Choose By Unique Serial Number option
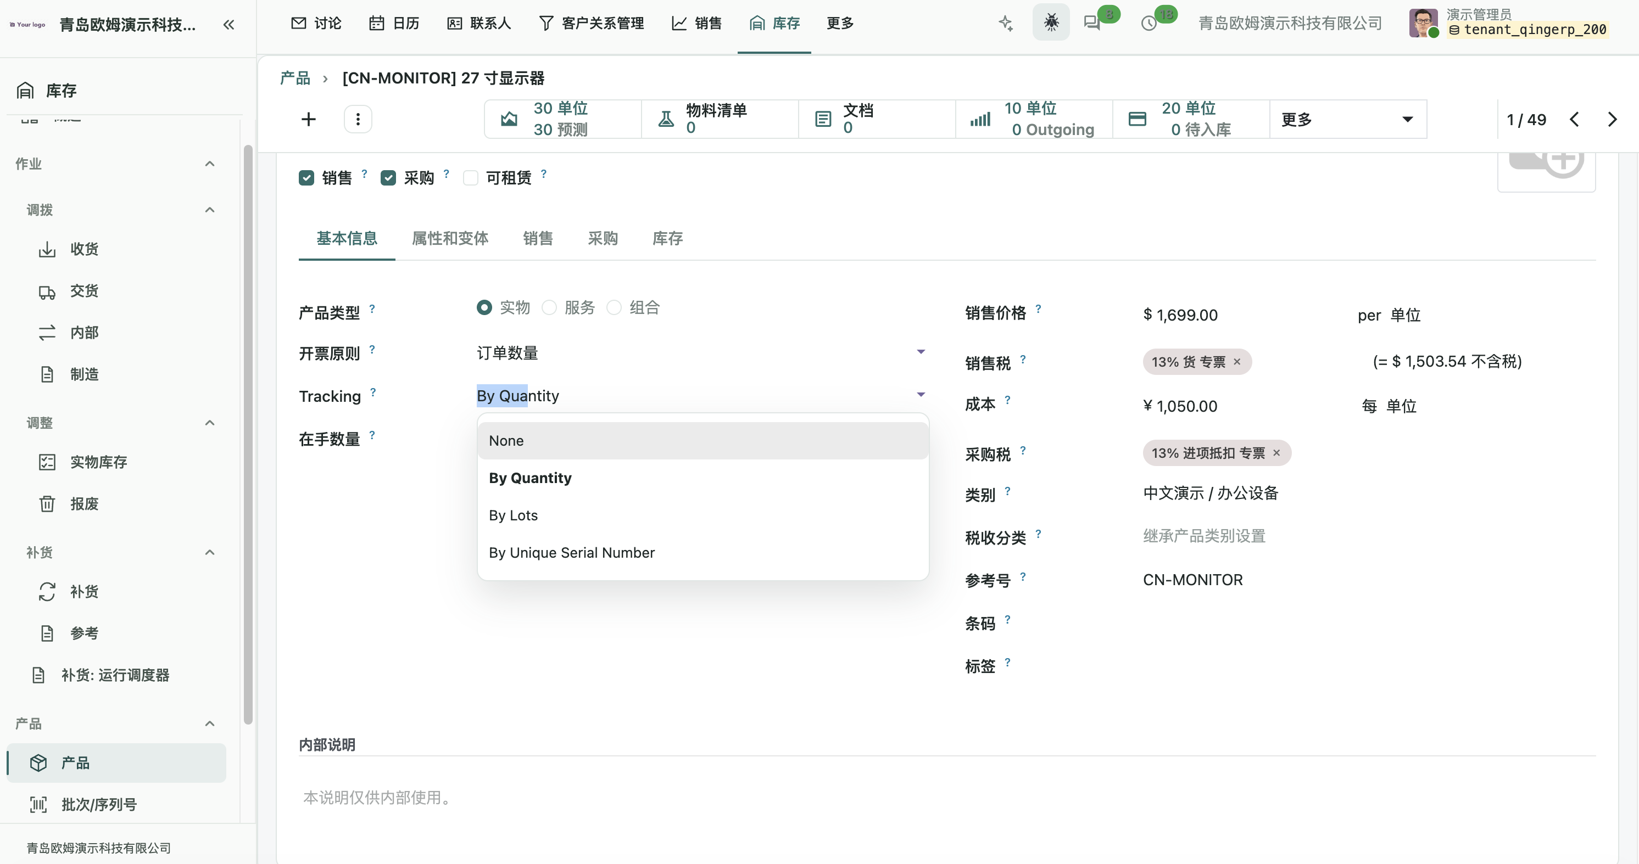 (703, 552)
